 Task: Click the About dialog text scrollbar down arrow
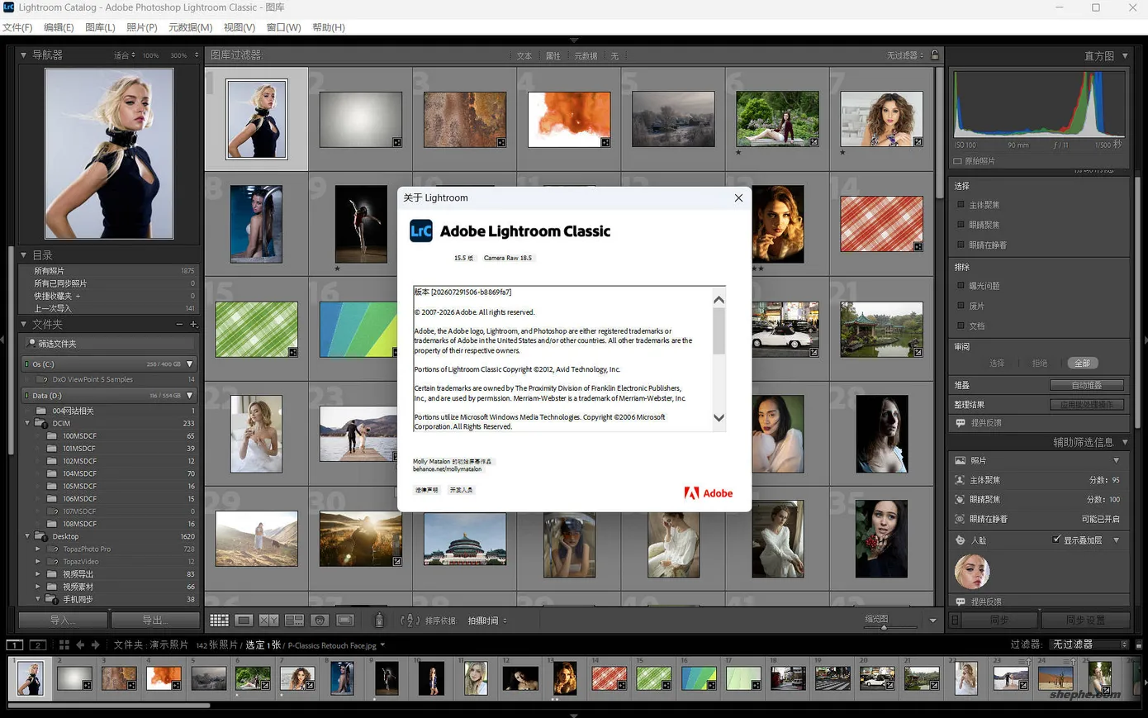point(719,418)
